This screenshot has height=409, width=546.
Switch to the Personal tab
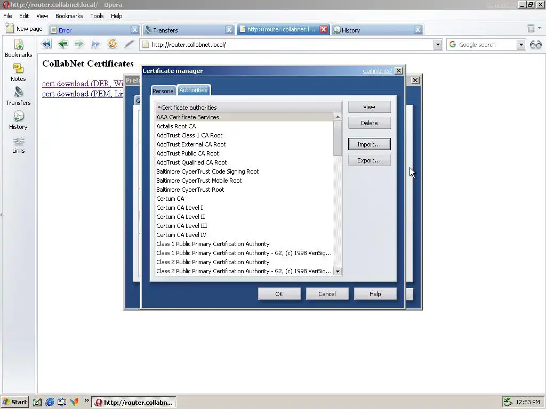[163, 91]
